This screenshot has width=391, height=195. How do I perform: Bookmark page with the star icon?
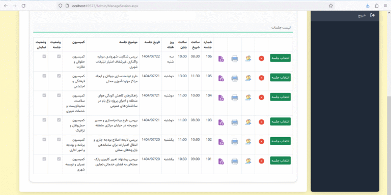330,6
